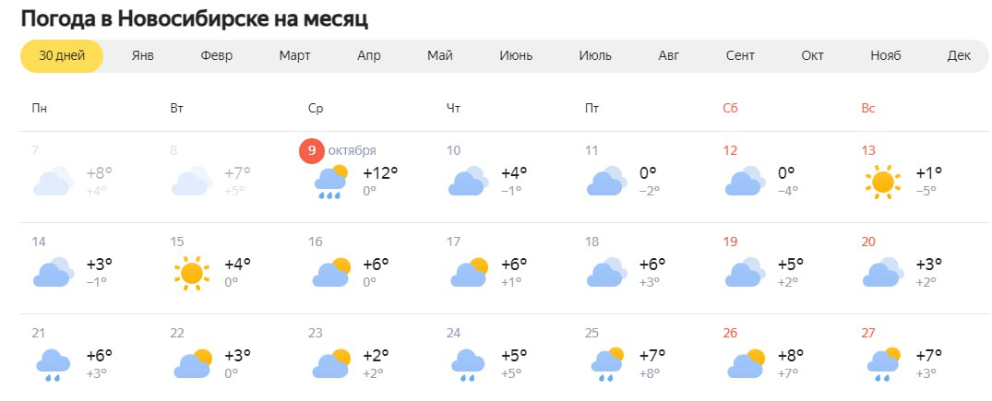The image size is (992, 401).
Task: Click the sun-and-rain icon for the 25th
Action: (x=607, y=364)
